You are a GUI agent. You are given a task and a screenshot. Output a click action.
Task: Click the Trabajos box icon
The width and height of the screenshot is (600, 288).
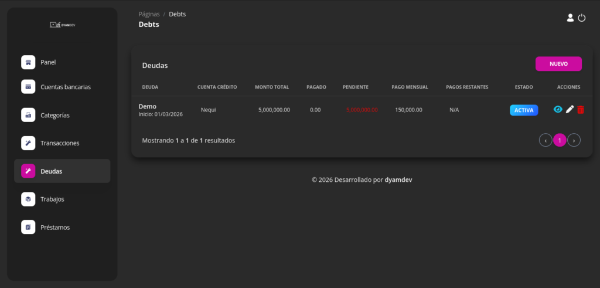(28, 199)
